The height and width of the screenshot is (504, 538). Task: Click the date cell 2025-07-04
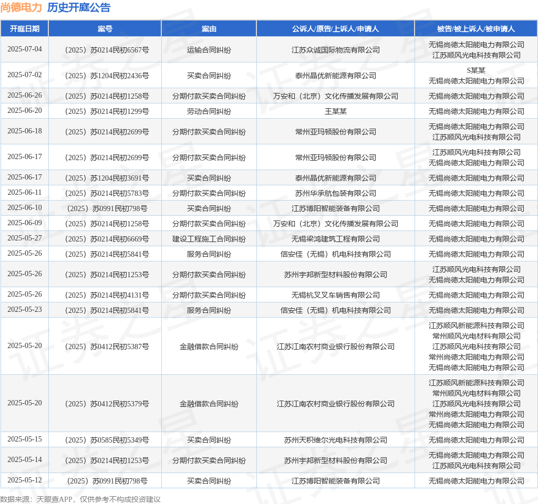coord(25,49)
